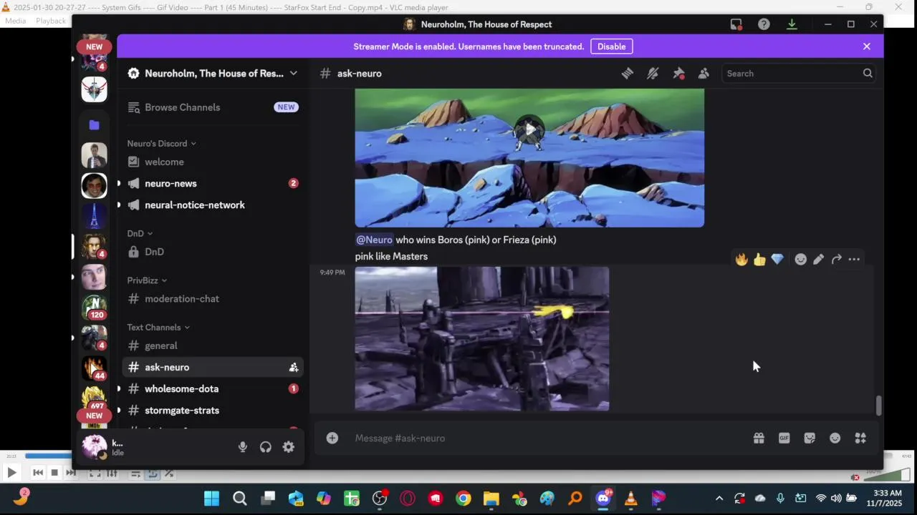Open Discord User Settings gear
This screenshot has height=515, width=917.
pyautogui.click(x=288, y=446)
